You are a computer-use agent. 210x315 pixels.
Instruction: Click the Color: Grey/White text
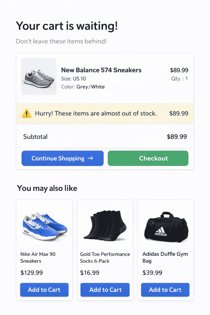click(83, 87)
